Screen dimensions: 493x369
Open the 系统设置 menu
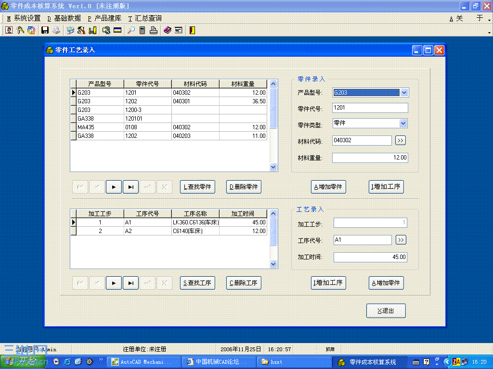point(24,18)
